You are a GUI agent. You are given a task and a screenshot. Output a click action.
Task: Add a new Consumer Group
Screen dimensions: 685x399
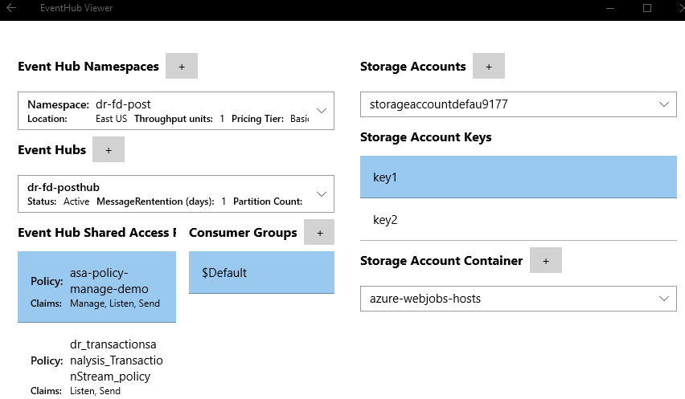pyautogui.click(x=319, y=233)
